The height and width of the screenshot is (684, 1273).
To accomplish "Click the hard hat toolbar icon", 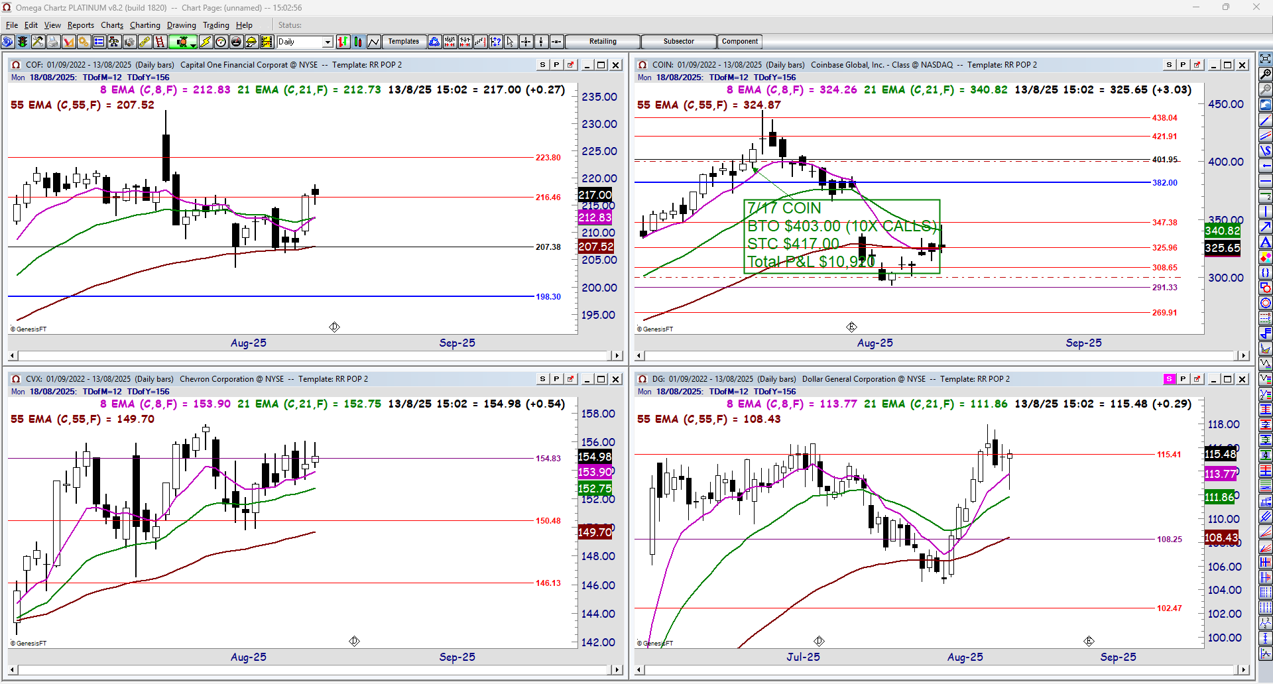I will pyautogui.click(x=251, y=42).
